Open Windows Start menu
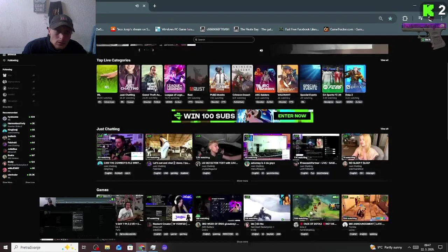 (x=5, y=247)
